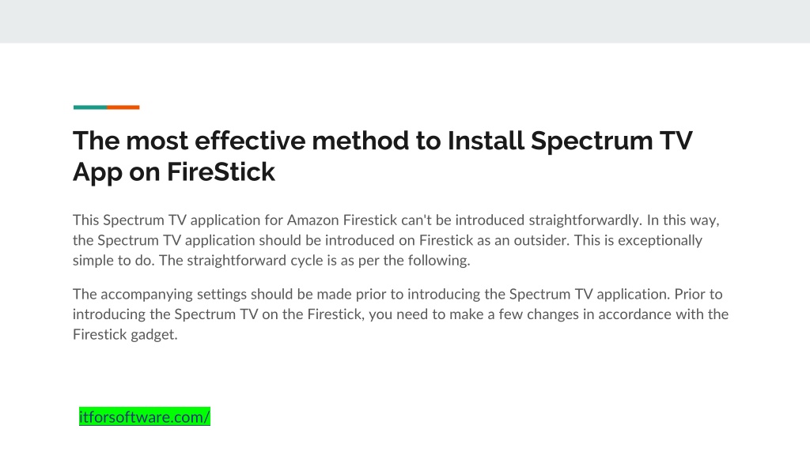
Task: Click the word 'Spectrum' in the heading
Action: tap(592, 141)
